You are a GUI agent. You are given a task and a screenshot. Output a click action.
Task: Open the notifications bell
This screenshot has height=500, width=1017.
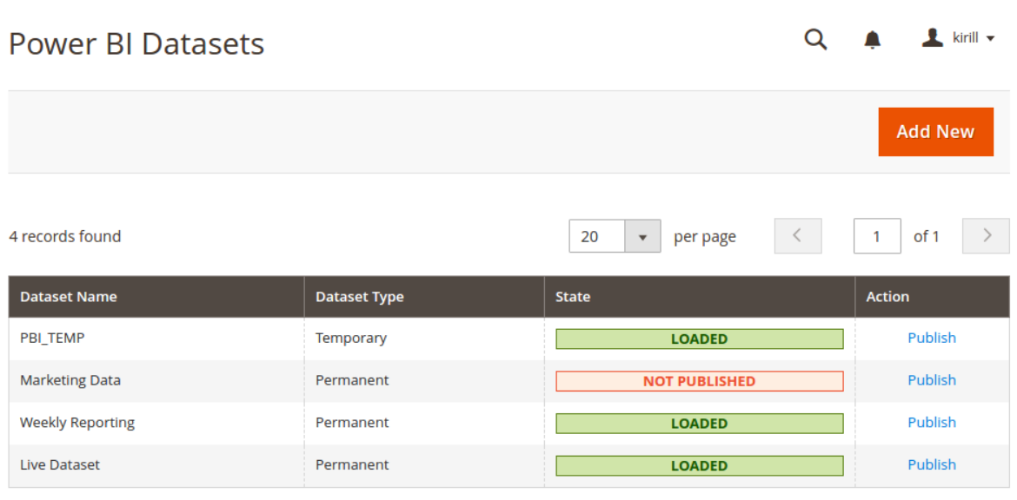(872, 39)
